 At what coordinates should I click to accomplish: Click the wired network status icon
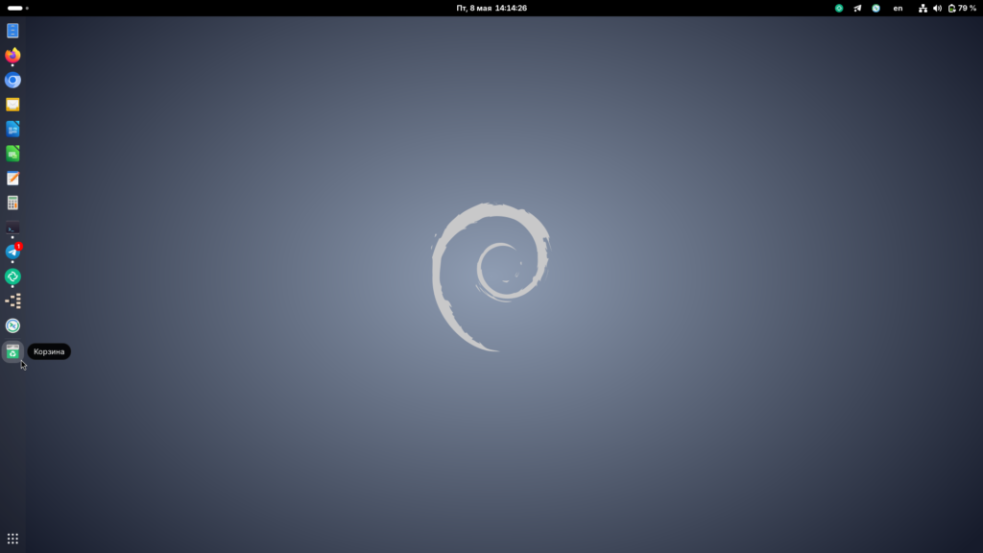point(923,8)
